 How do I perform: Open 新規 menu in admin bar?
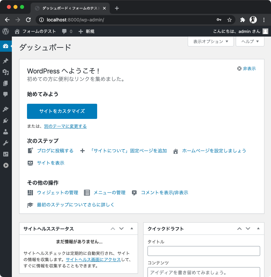point(90,31)
